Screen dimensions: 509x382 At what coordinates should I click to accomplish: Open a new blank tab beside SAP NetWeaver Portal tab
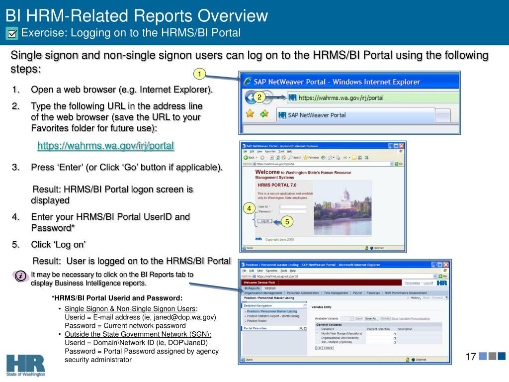point(442,115)
